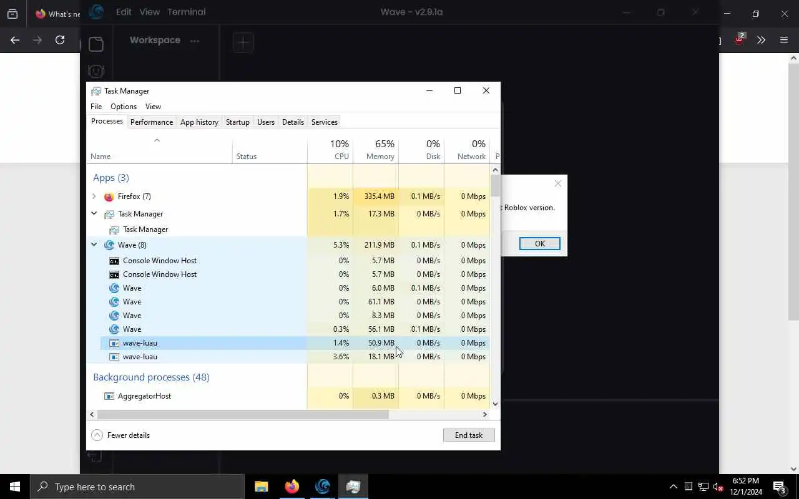Select the Wave subprocess using 6.0 MB
The image size is (799, 499).
coord(288,288)
